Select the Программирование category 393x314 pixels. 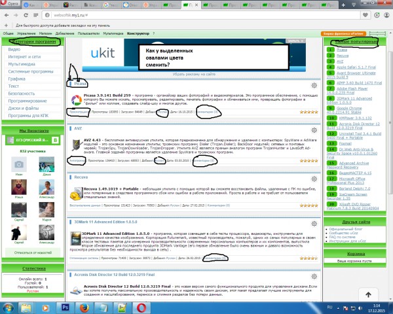pyautogui.click(x=28, y=101)
